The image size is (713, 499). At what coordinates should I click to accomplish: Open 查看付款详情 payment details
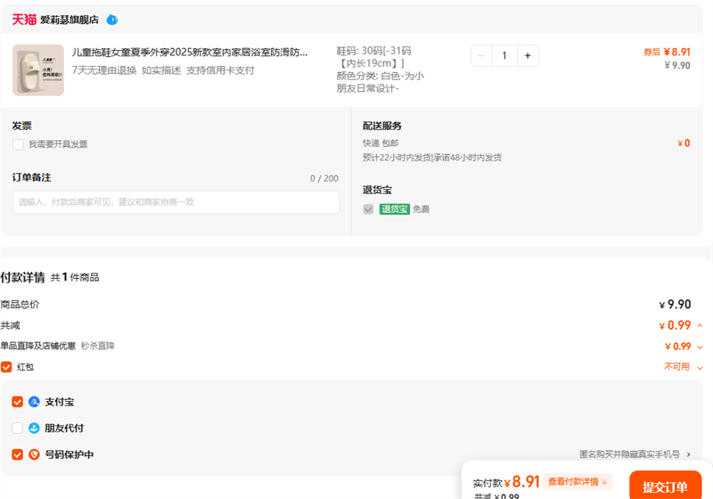578,482
